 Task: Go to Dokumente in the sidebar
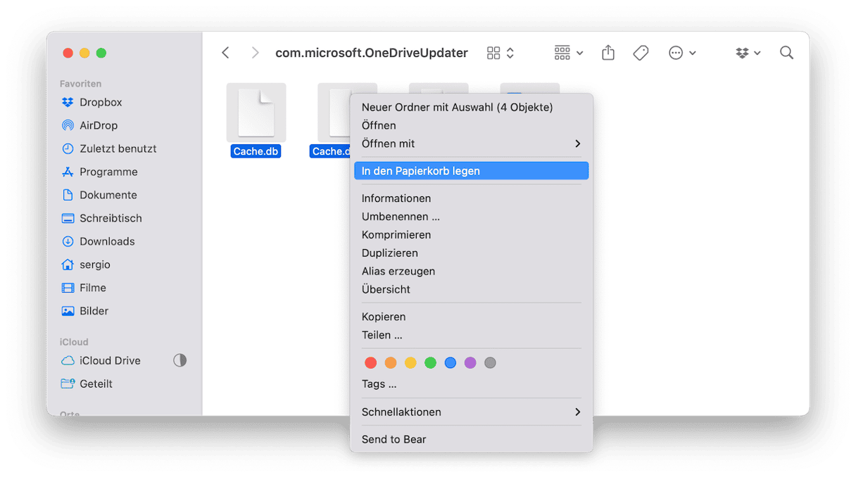99,195
